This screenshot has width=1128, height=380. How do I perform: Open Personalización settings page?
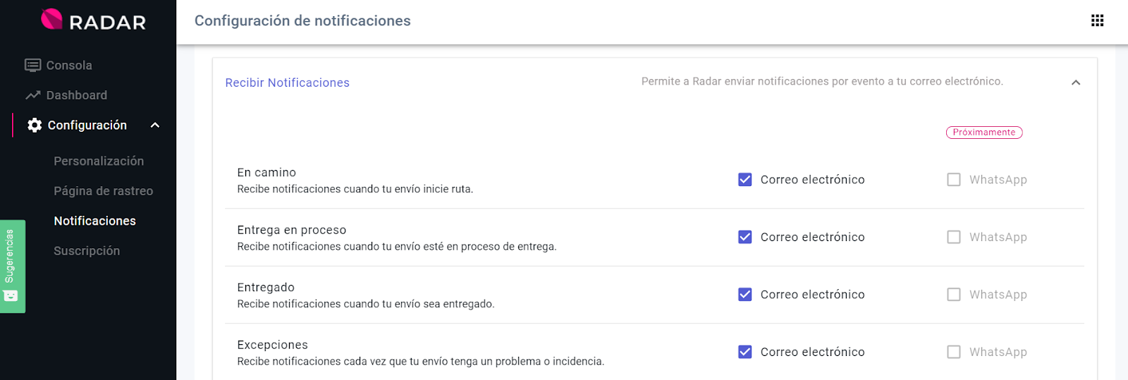click(99, 161)
